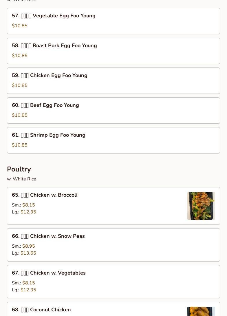Click large price $13.65 for Snow Peas chicken

click(28, 253)
